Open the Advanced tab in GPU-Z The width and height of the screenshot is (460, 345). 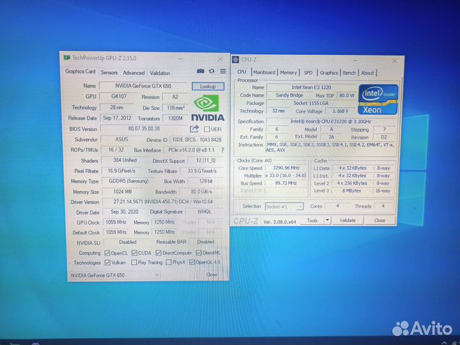coord(134,73)
